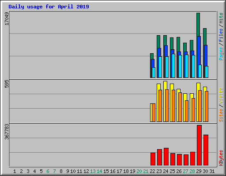The height and width of the screenshot is (176, 226).
Task: Click green weekend day label 20
Action: (x=139, y=171)
